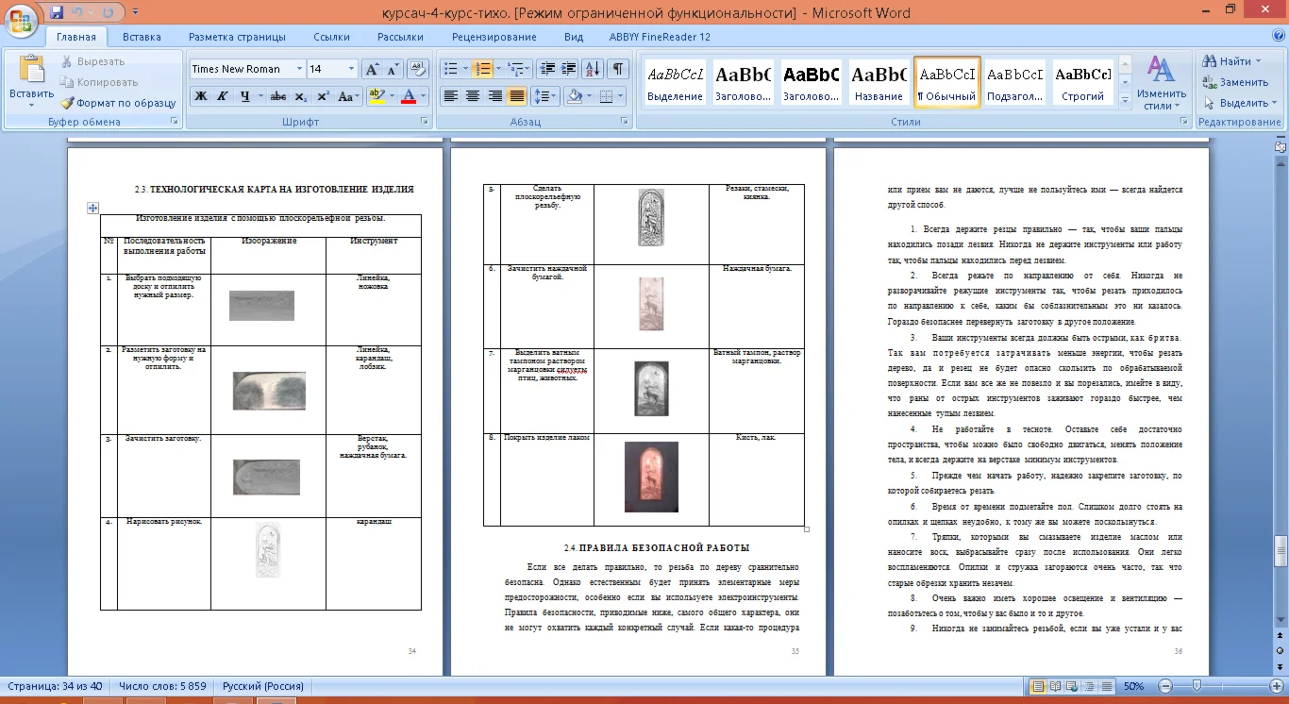Click the Superscript x² icon

coord(323,96)
